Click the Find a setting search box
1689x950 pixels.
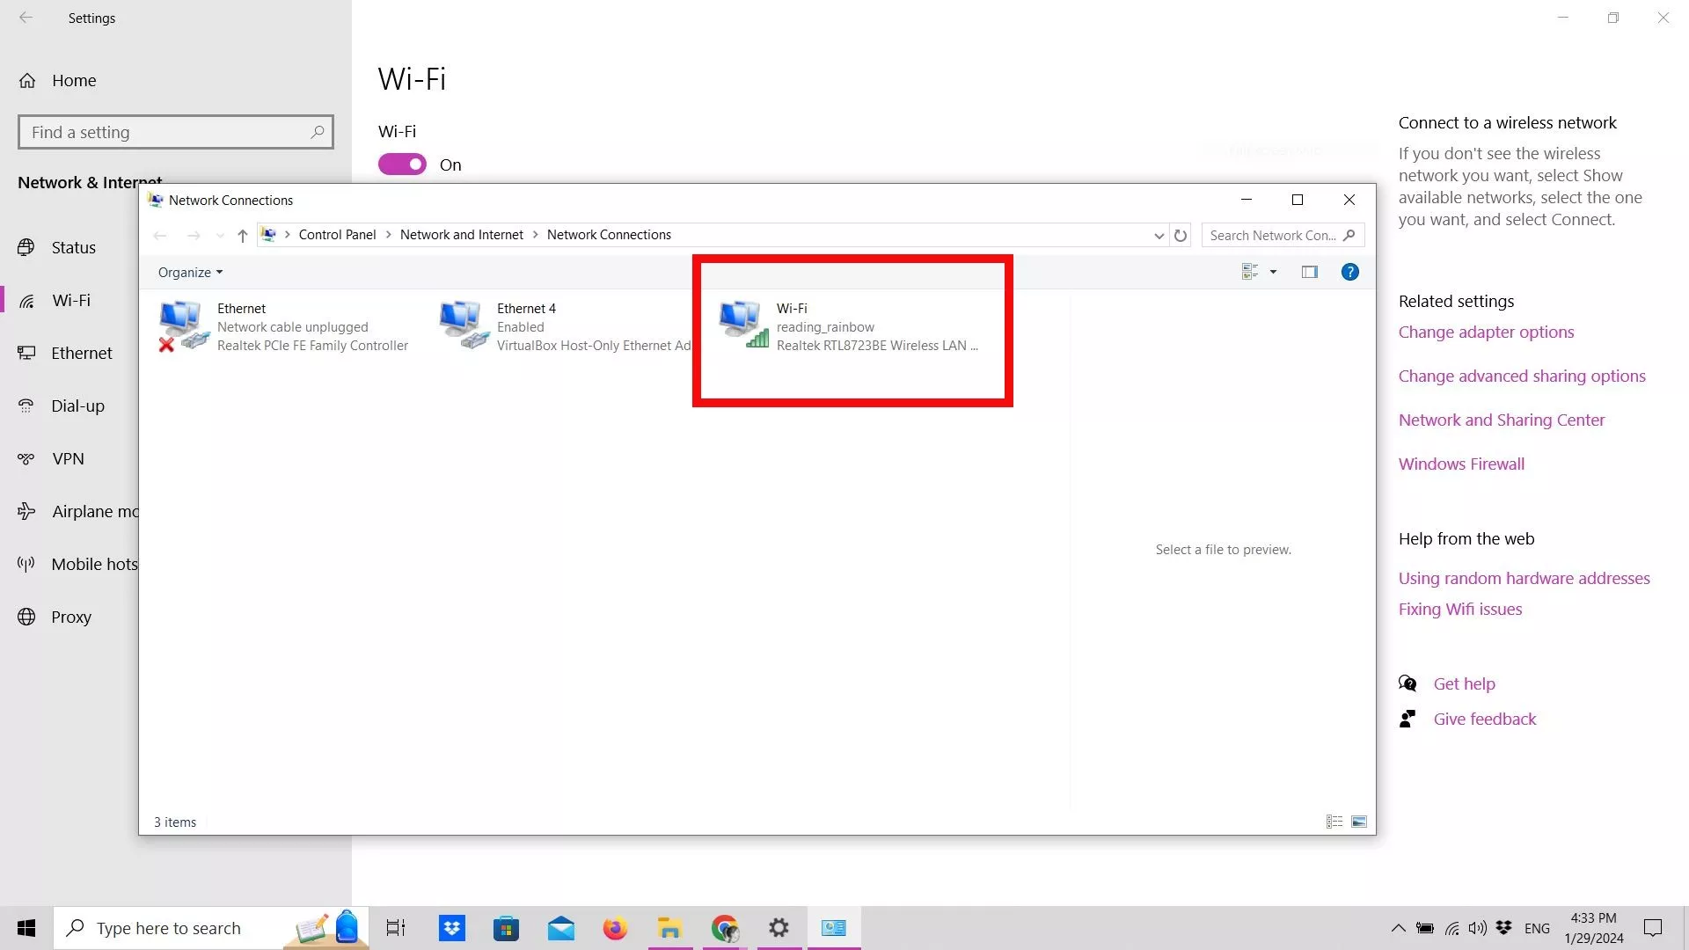click(167, 132)
